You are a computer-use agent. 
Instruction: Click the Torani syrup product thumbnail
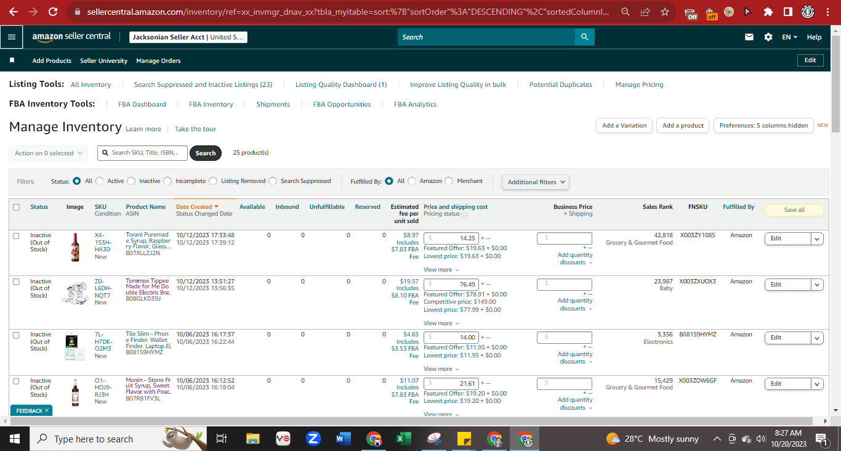click(75, 247)
